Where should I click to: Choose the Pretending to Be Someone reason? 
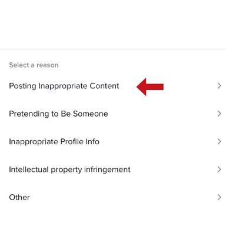pyautogui.click(x=58, y=114)
